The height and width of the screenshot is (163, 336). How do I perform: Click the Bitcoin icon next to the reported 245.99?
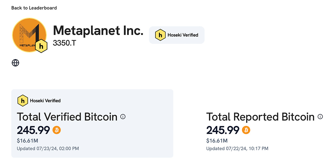[x=246, y=130]
